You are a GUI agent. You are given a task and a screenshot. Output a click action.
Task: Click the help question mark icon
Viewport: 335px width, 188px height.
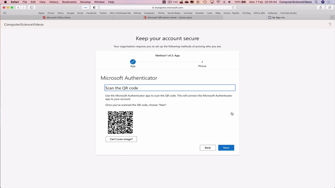click(x=330, y=25)
